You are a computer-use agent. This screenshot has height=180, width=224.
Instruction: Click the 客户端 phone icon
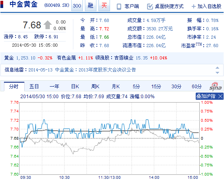point(119,6)
